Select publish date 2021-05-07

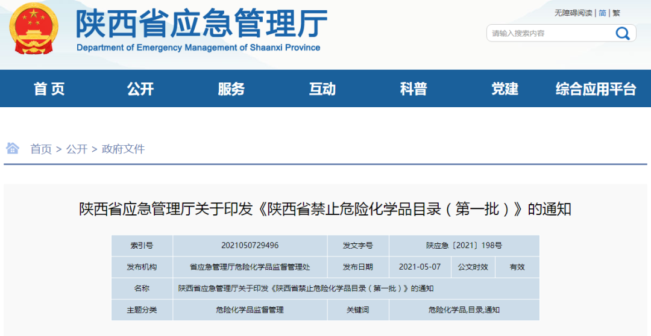[x=420, y=267]
